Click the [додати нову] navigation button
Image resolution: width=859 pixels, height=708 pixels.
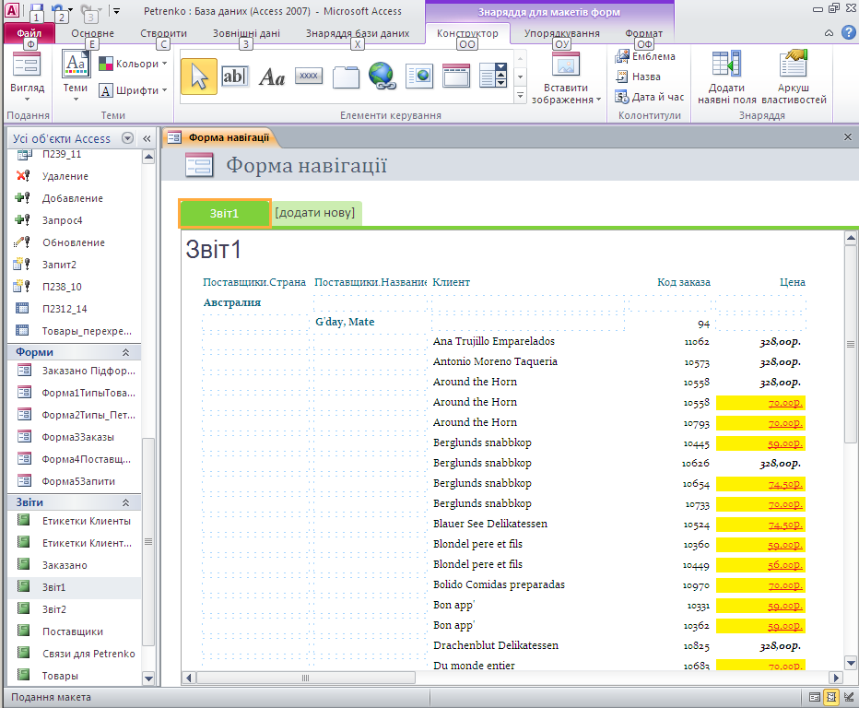pyautogui.click(x=314, y=213)
